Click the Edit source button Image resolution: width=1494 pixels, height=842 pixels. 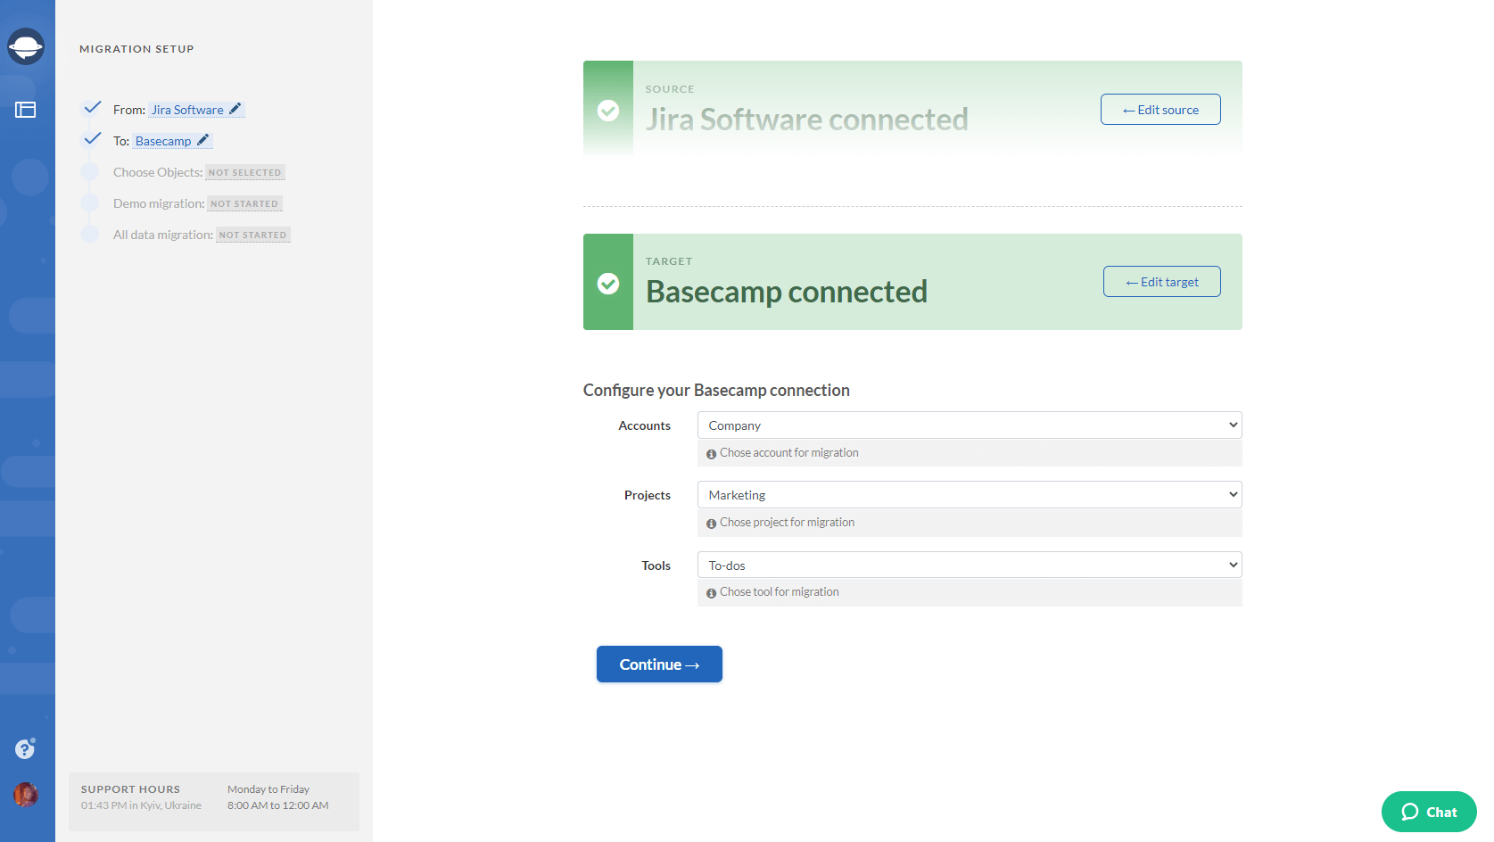pos(1160,110)
